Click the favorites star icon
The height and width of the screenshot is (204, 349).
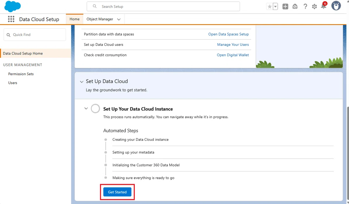click(270, 6)
